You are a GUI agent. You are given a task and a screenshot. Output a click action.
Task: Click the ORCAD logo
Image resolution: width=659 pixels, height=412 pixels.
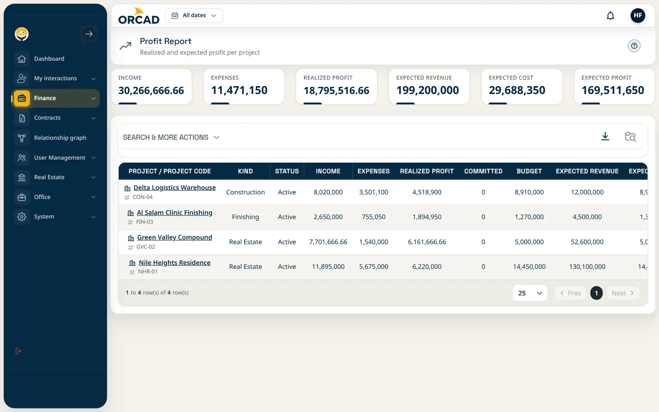(x=139, y=16)
